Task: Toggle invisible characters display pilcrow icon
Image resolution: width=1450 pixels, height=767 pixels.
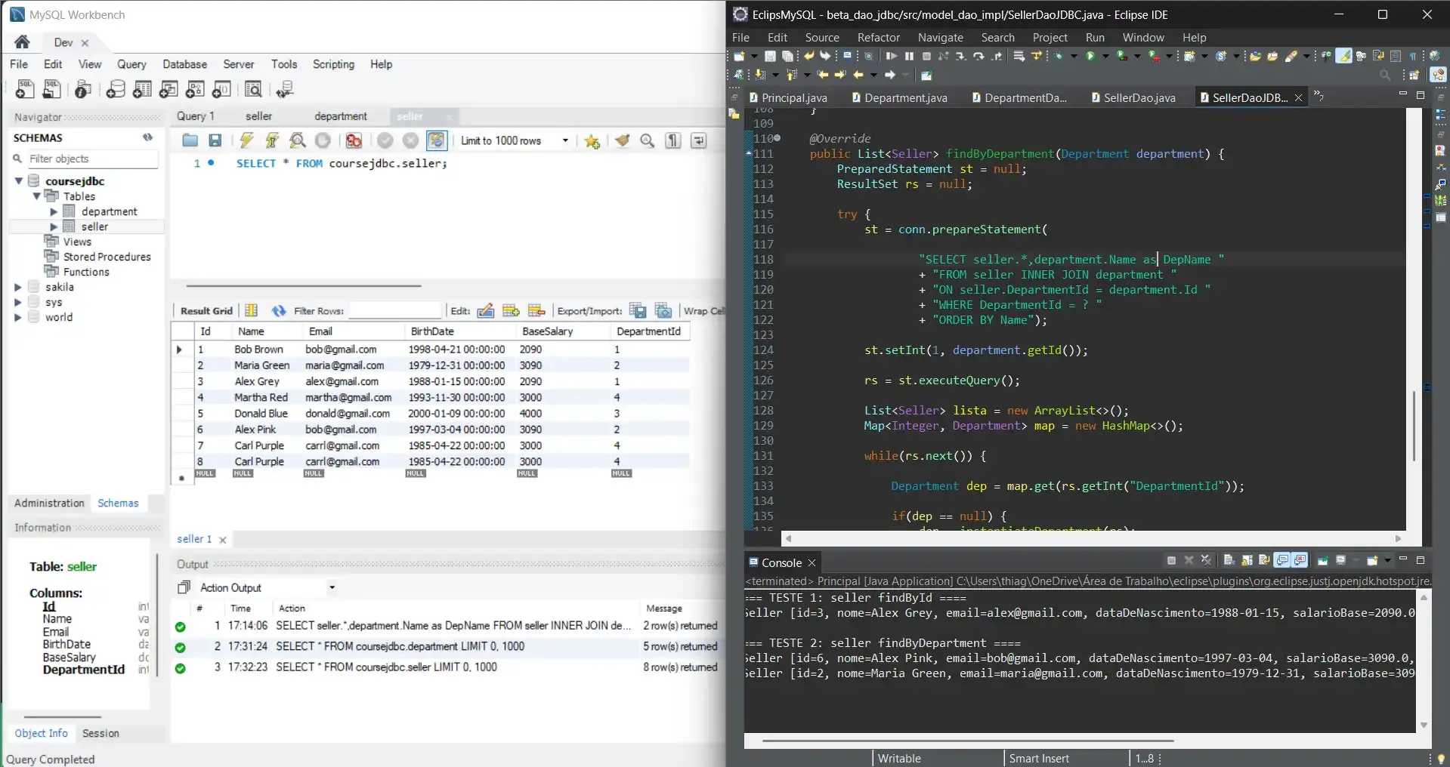Action: click(x=673, y=140)
